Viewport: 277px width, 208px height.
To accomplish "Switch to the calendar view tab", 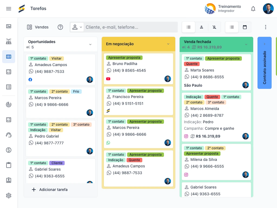I will 245,27.
